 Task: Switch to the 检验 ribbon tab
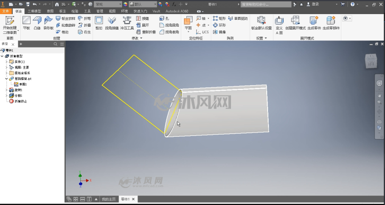(x=75, y=11)
